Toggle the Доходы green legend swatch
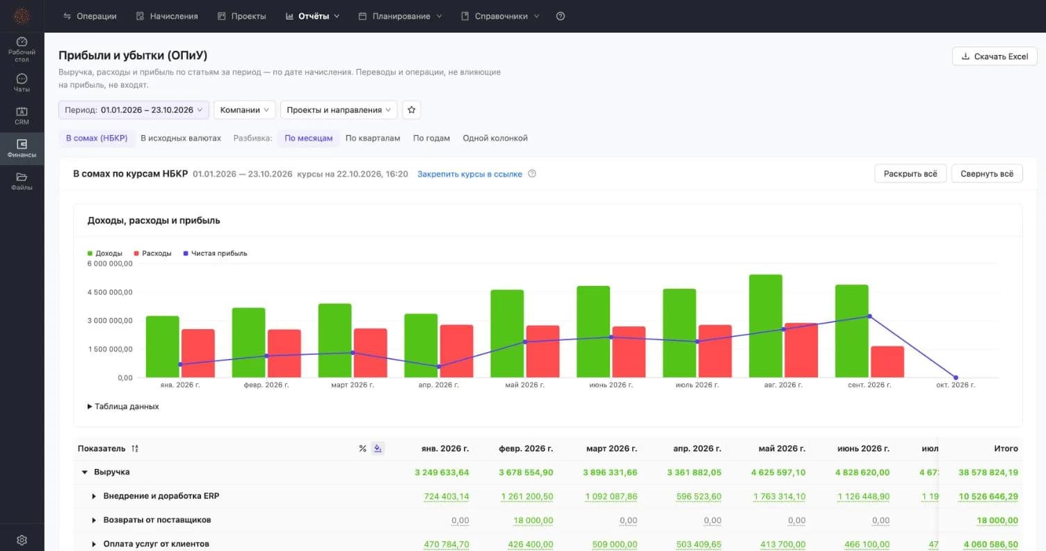 pos(90,253)
